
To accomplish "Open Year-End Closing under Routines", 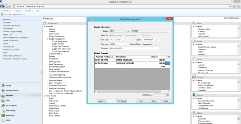I will [205, 88].
